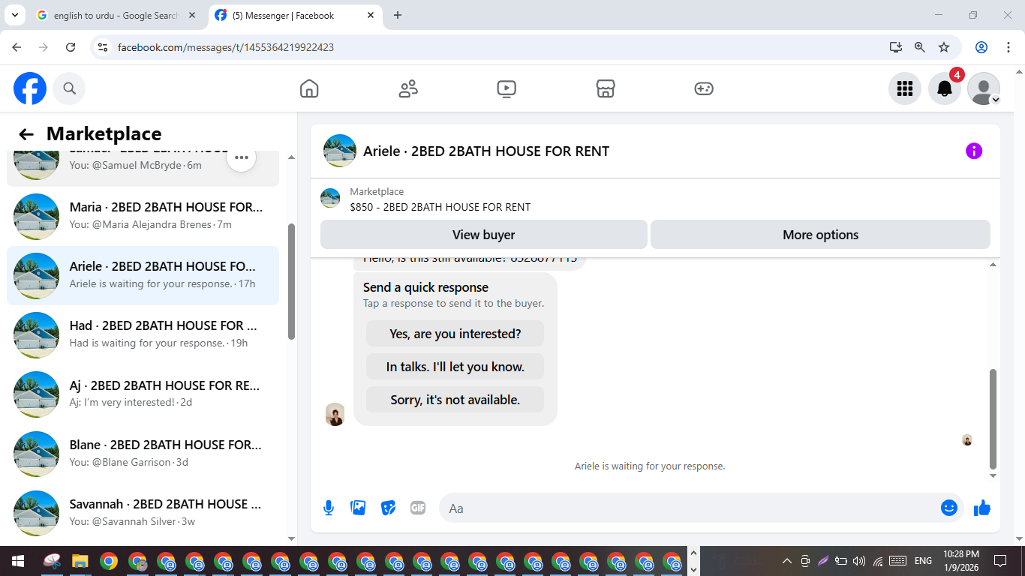Send "Yes, are you interested?" quick response

pyautogui.click(x=455, y=334)
